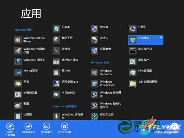Open Windows Defender app icon

pyautogui.click(x=95, y=73)
